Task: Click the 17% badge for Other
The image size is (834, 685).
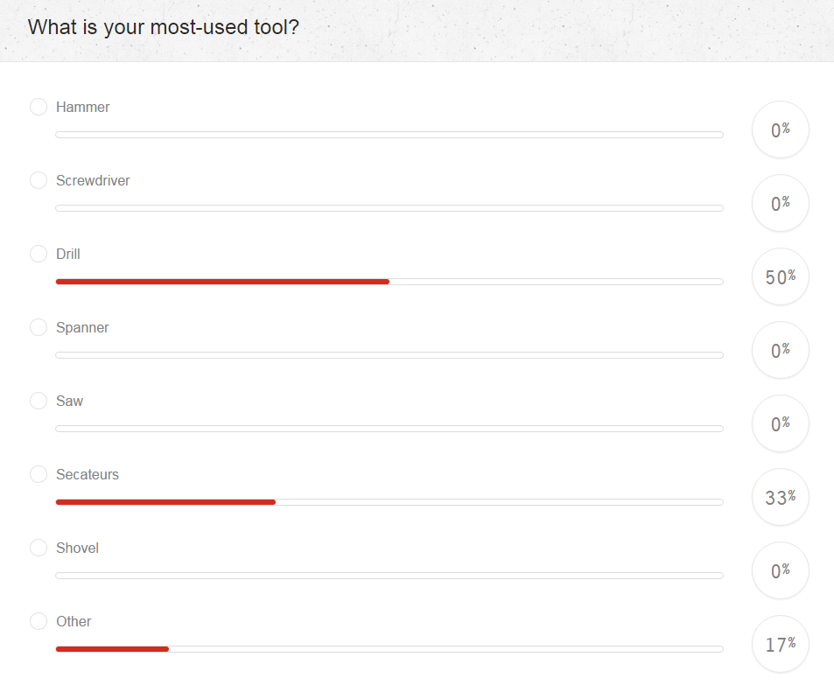Action: tap(780, 644)
